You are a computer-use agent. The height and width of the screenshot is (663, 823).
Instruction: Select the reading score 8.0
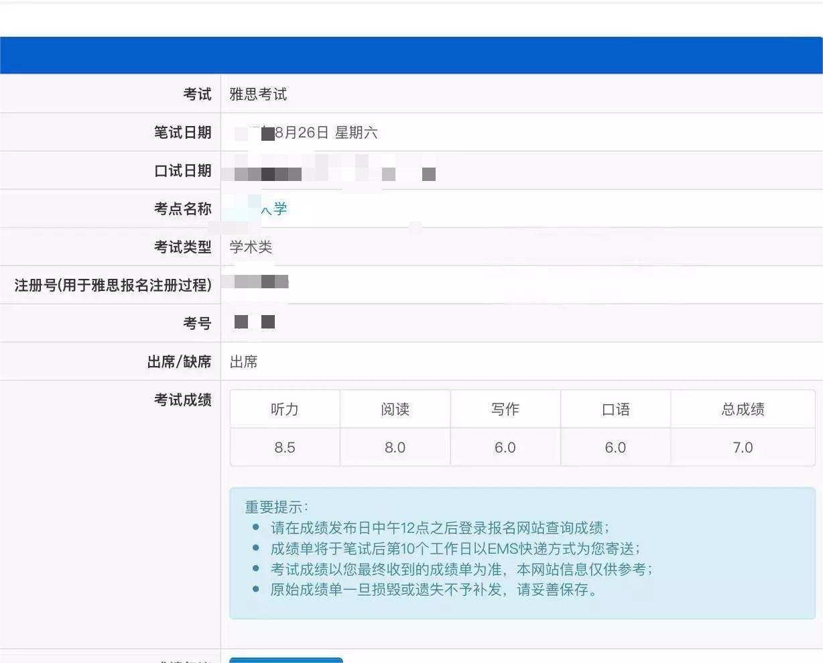point(395,447)
